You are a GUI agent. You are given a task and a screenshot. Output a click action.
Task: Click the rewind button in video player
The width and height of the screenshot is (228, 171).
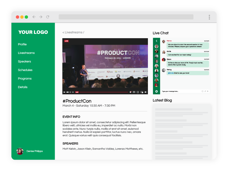click(67, 92)
